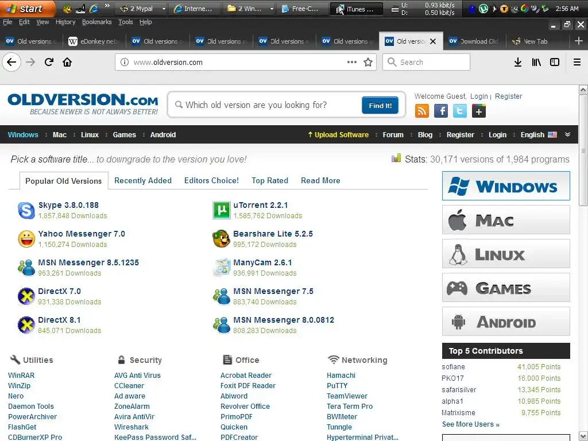
Task: Open the Forum navigation link
Action: click(393, 134)
